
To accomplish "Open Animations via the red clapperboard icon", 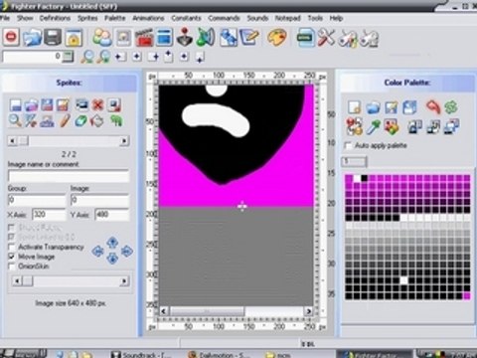I will coord(144,38).
